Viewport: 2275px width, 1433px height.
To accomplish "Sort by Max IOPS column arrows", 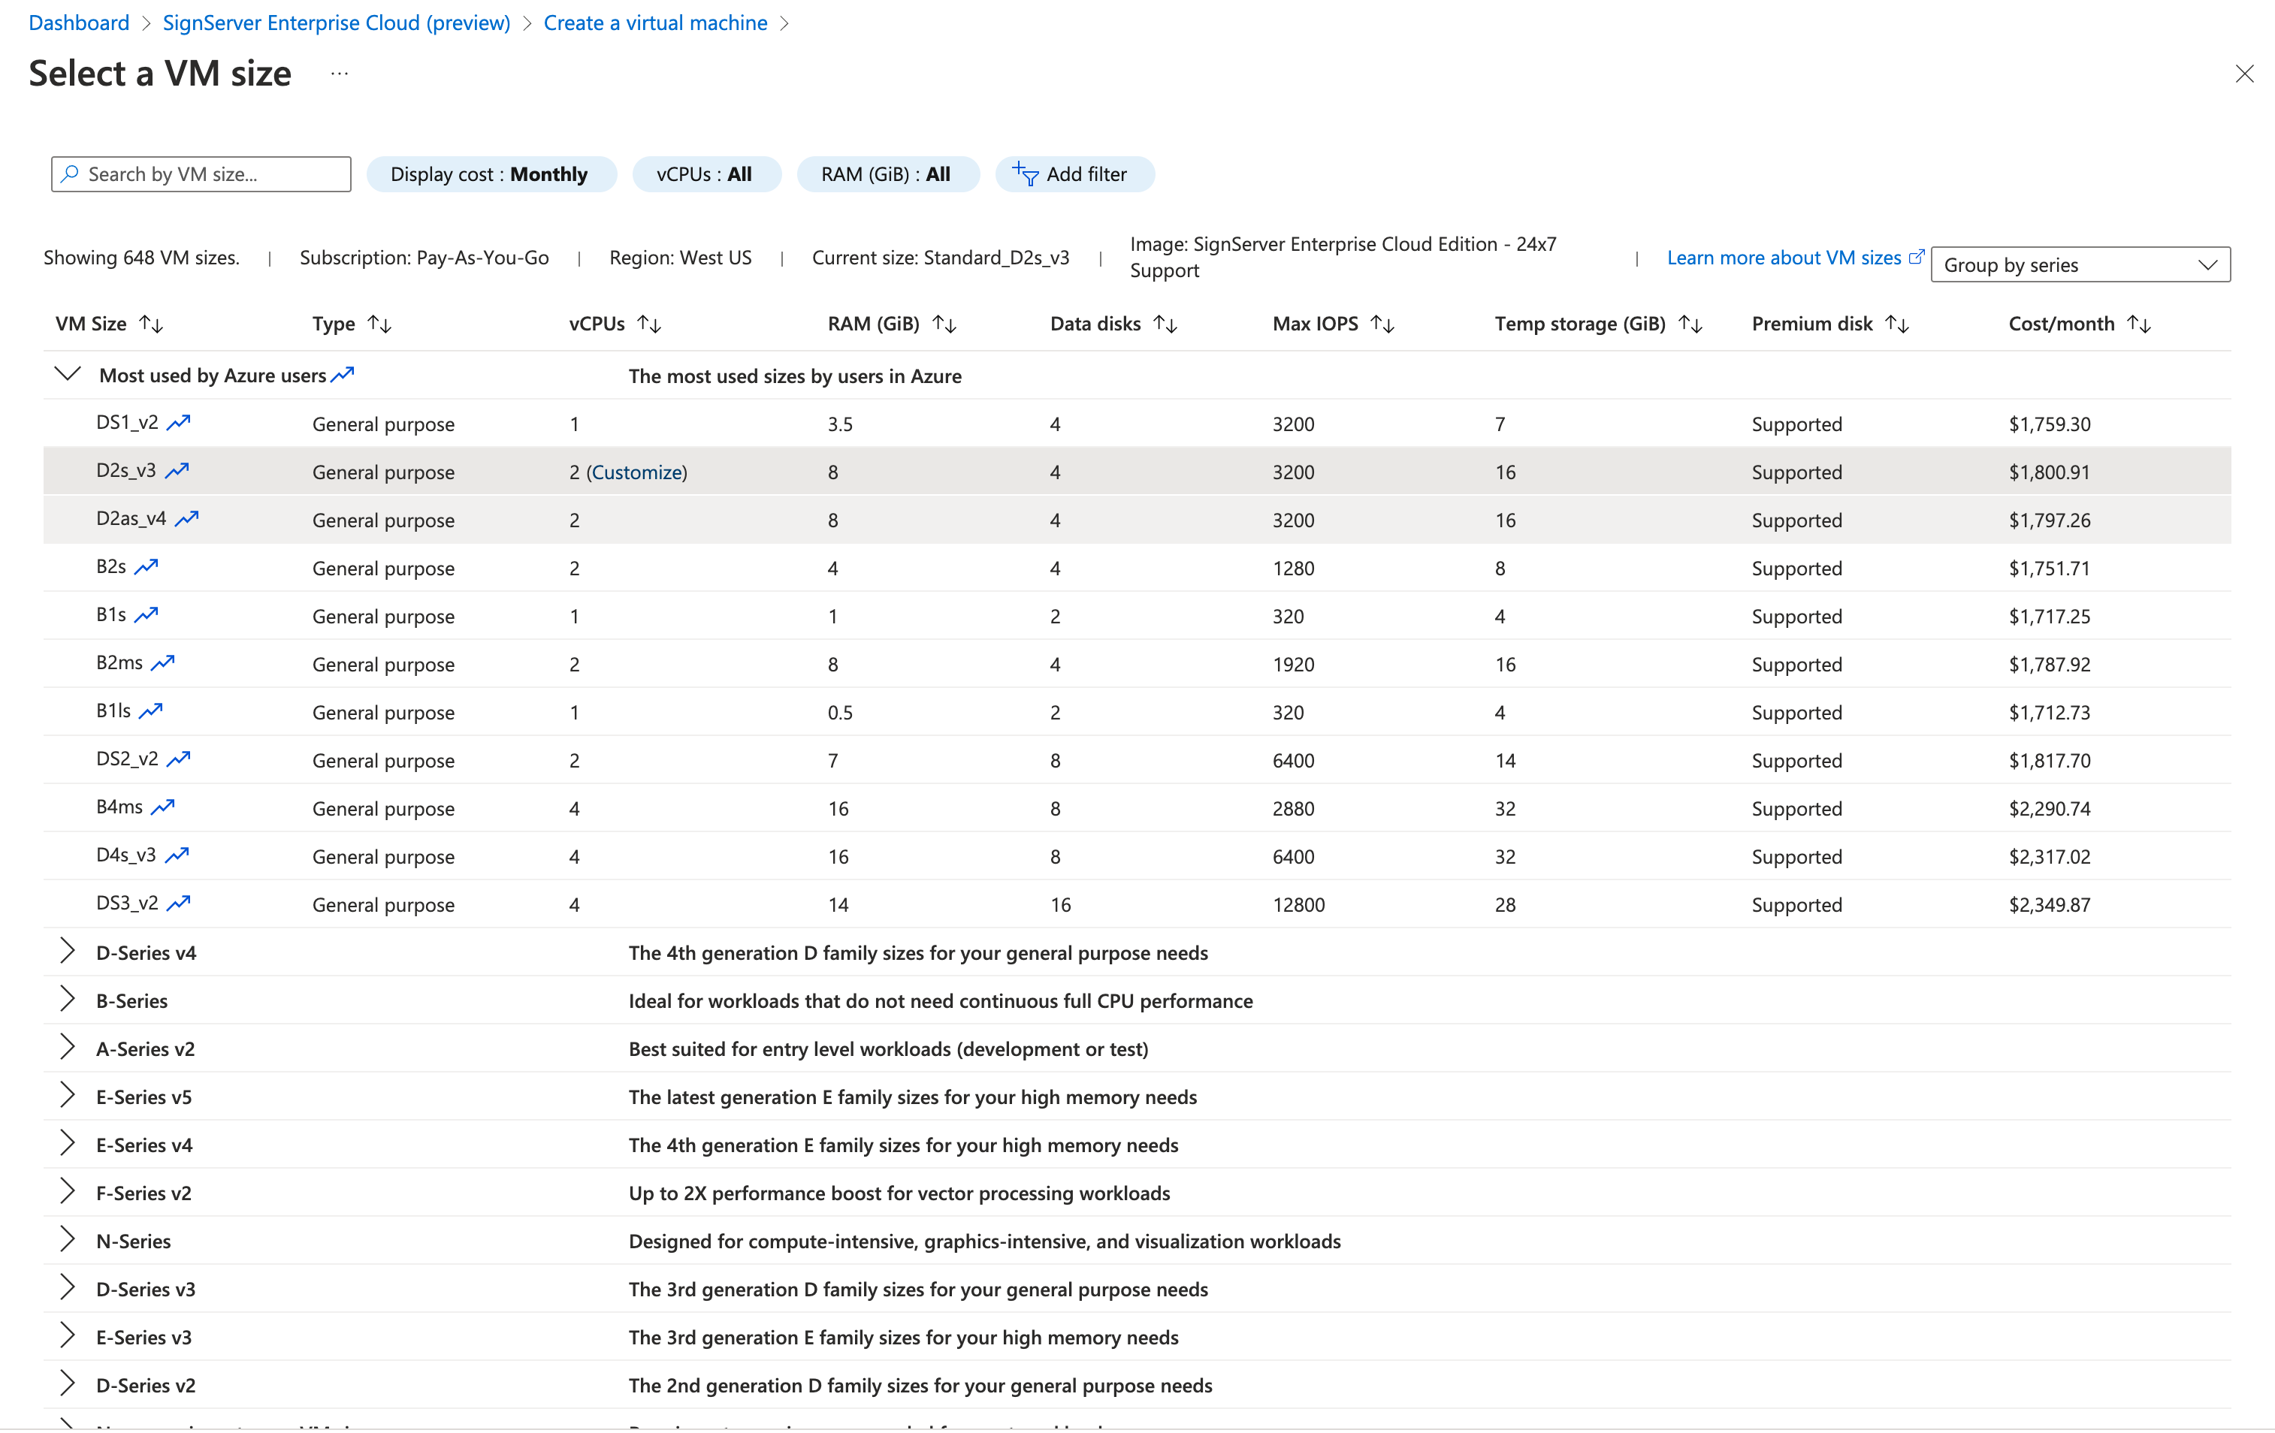I will click(x=1382, y=324).
